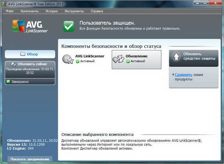
Task: Open the AVG LinkScanner component name
Action: point(90,56)
